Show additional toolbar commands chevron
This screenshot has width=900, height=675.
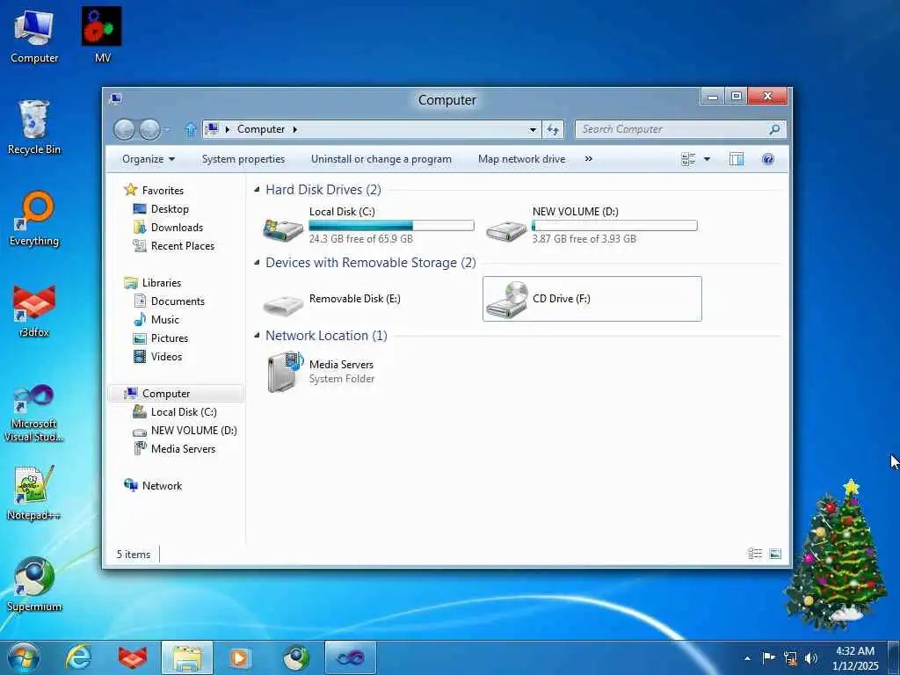(588, 159)
